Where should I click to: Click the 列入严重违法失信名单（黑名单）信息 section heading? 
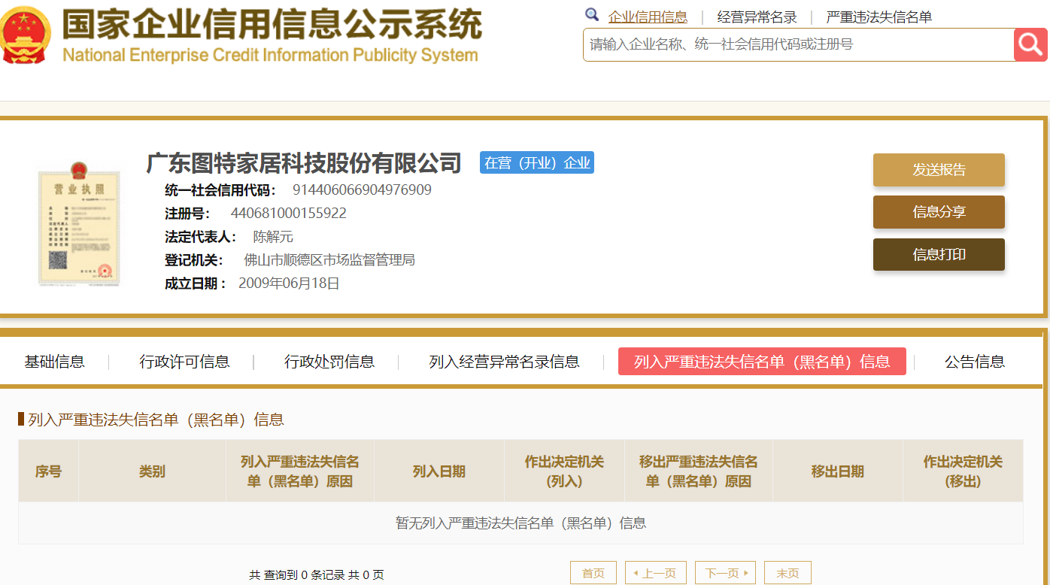156,420
